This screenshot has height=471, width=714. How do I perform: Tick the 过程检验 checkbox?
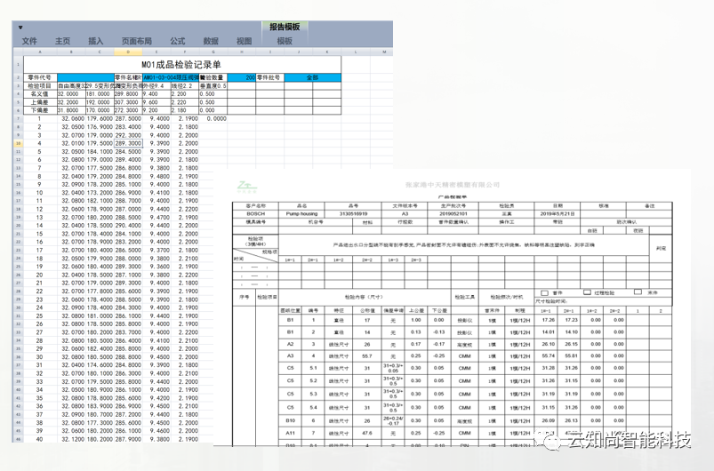click(586, 292)
